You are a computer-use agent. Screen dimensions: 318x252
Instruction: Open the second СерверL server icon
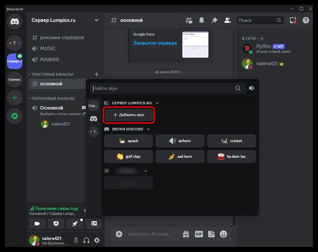coord(14,79)
